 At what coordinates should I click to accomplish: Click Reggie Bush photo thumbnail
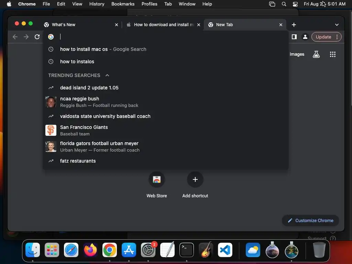click(51, 102)
